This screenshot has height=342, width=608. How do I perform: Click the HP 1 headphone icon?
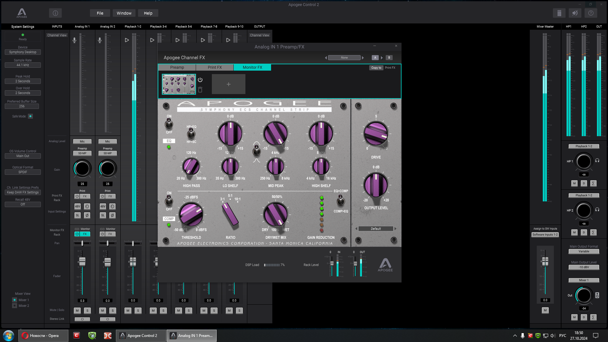click(597, 161)
